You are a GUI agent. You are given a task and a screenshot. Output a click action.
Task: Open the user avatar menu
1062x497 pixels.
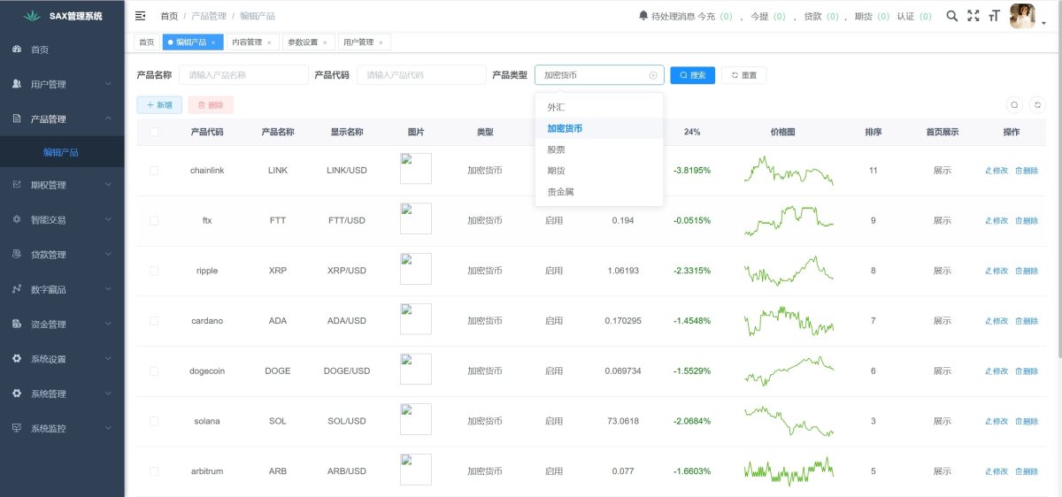1022,16
